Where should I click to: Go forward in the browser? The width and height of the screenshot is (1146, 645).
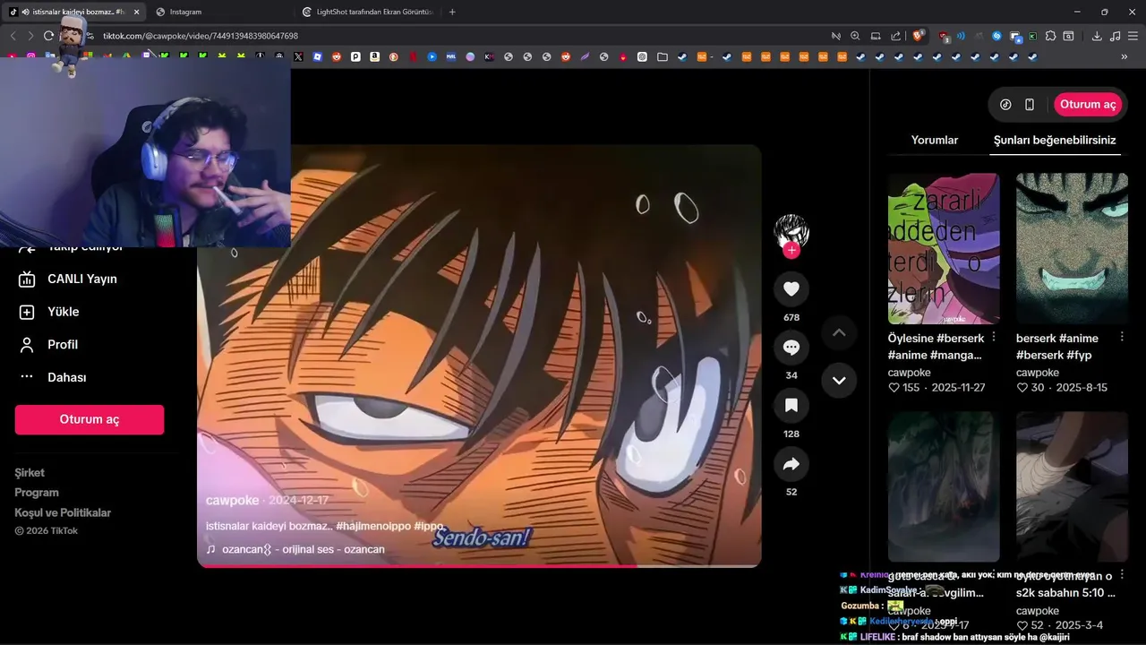[x=30, y=36]
